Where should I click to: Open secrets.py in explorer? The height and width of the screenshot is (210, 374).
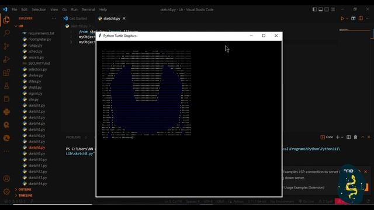36,57
